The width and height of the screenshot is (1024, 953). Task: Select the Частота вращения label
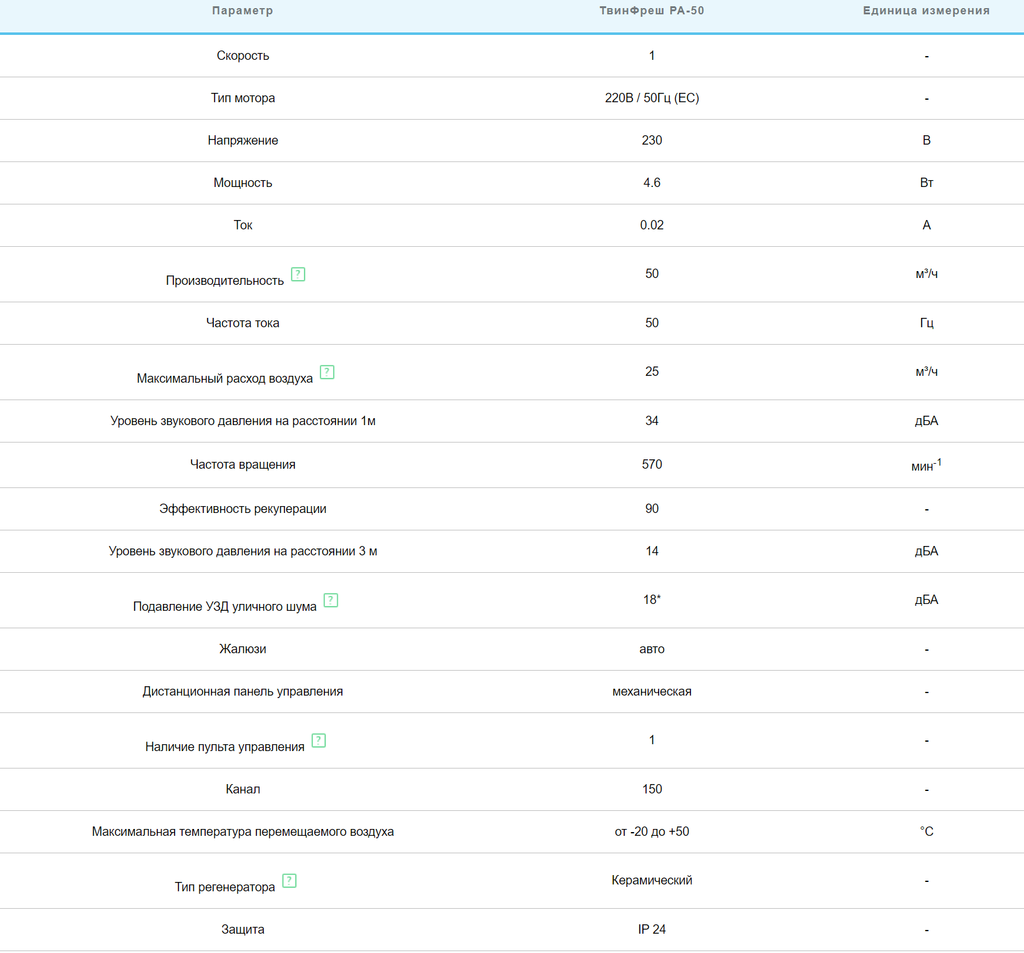click(243, 464)
